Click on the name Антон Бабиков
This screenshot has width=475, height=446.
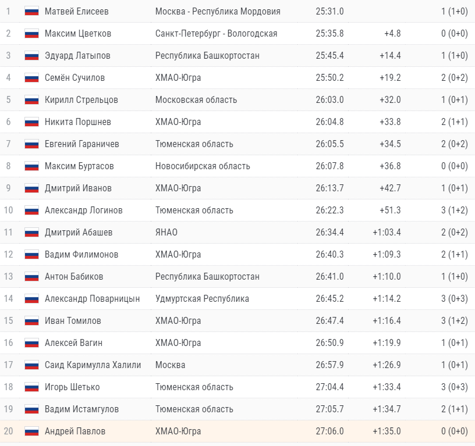74,277
